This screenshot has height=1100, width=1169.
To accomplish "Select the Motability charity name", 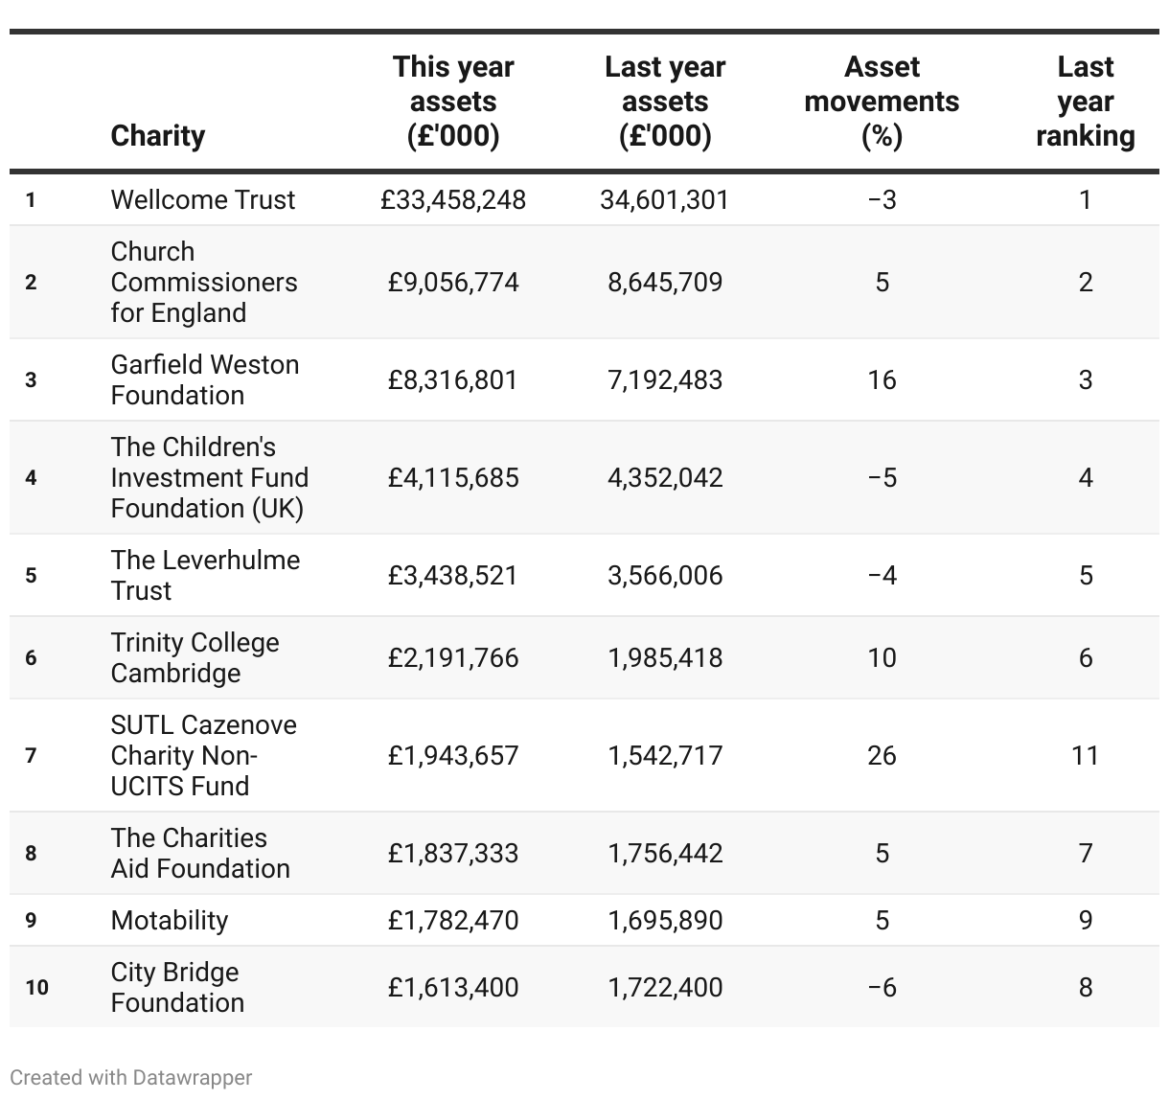I will (x=170, y=920).
